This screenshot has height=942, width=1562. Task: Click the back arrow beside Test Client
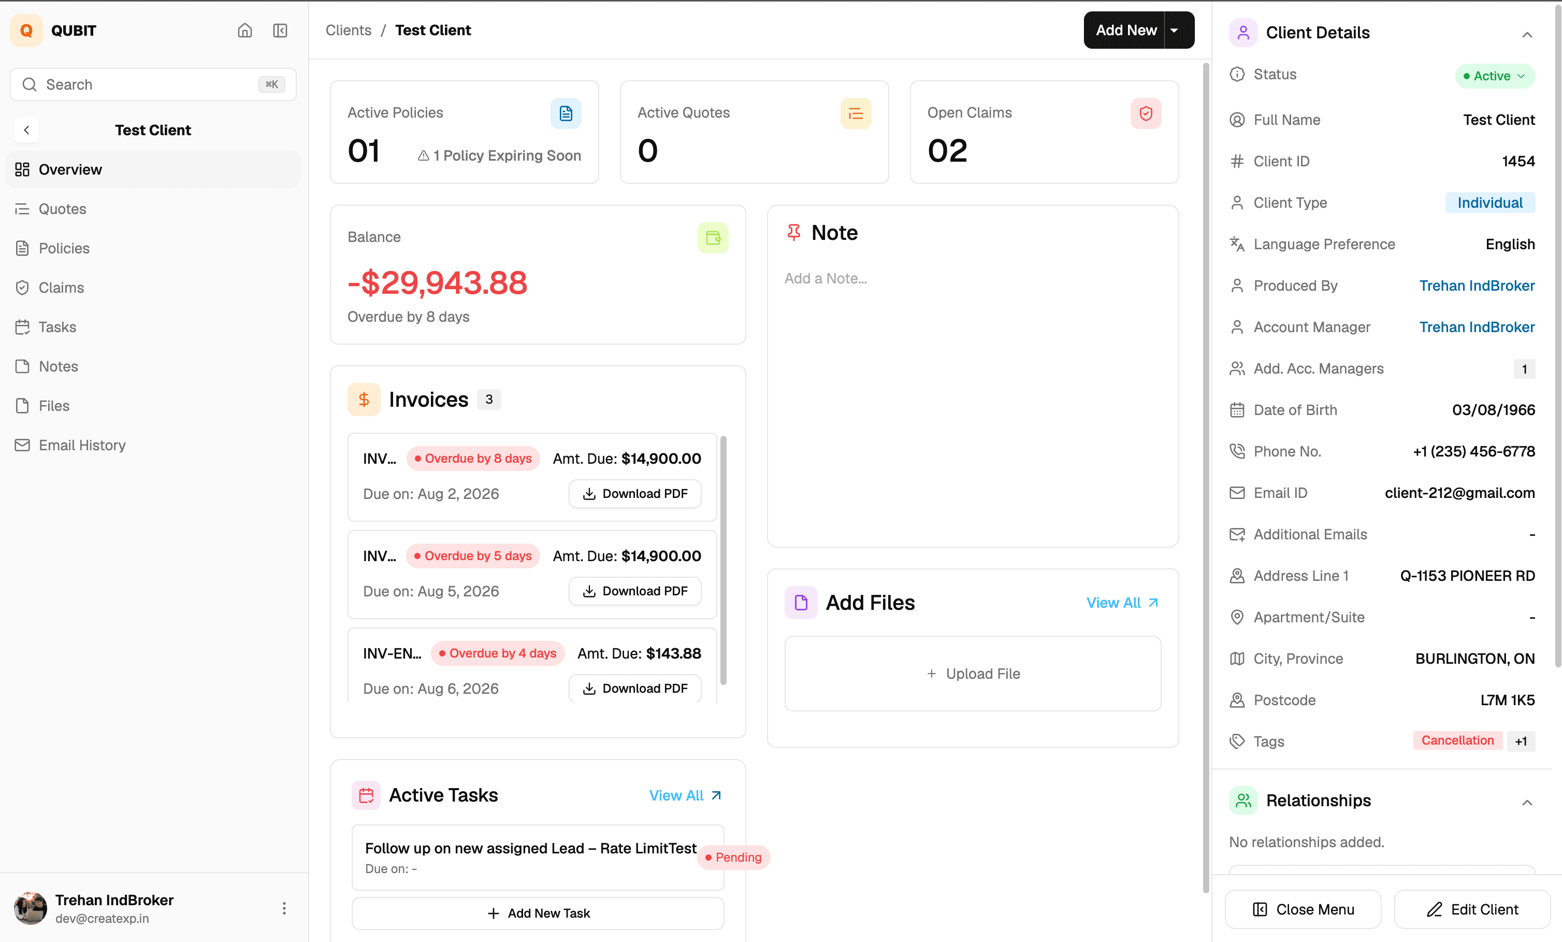click(26, 130)
